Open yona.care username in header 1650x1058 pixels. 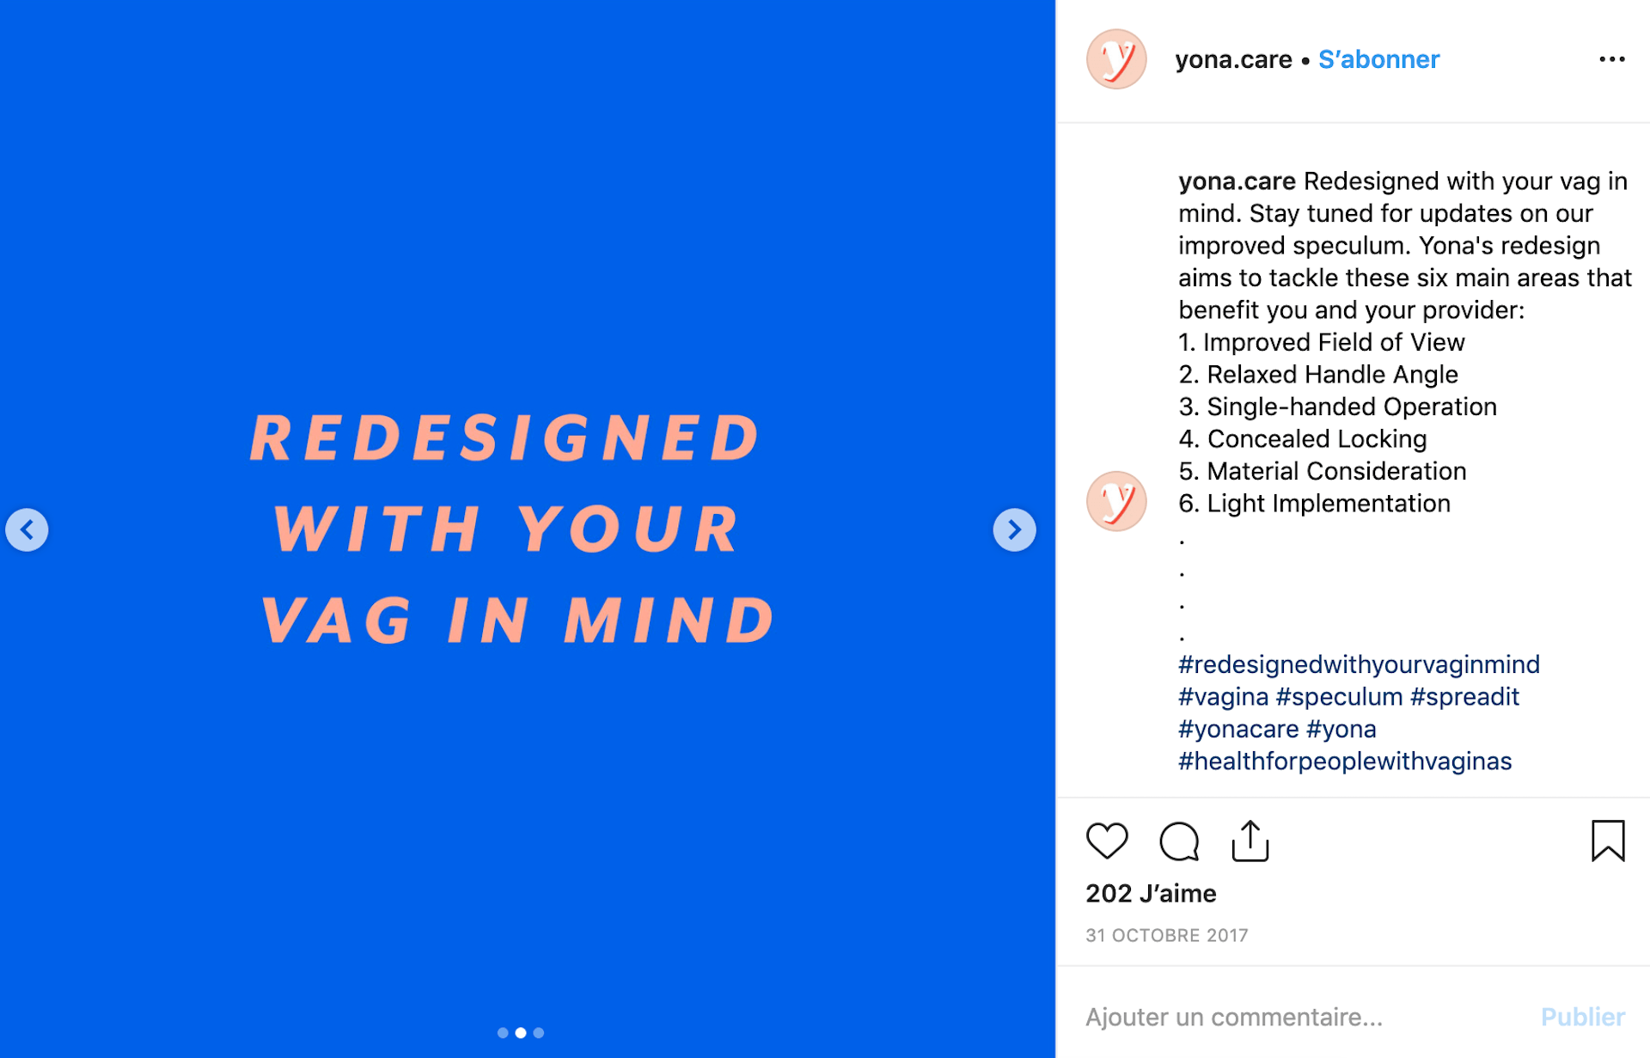[1233, 59]
